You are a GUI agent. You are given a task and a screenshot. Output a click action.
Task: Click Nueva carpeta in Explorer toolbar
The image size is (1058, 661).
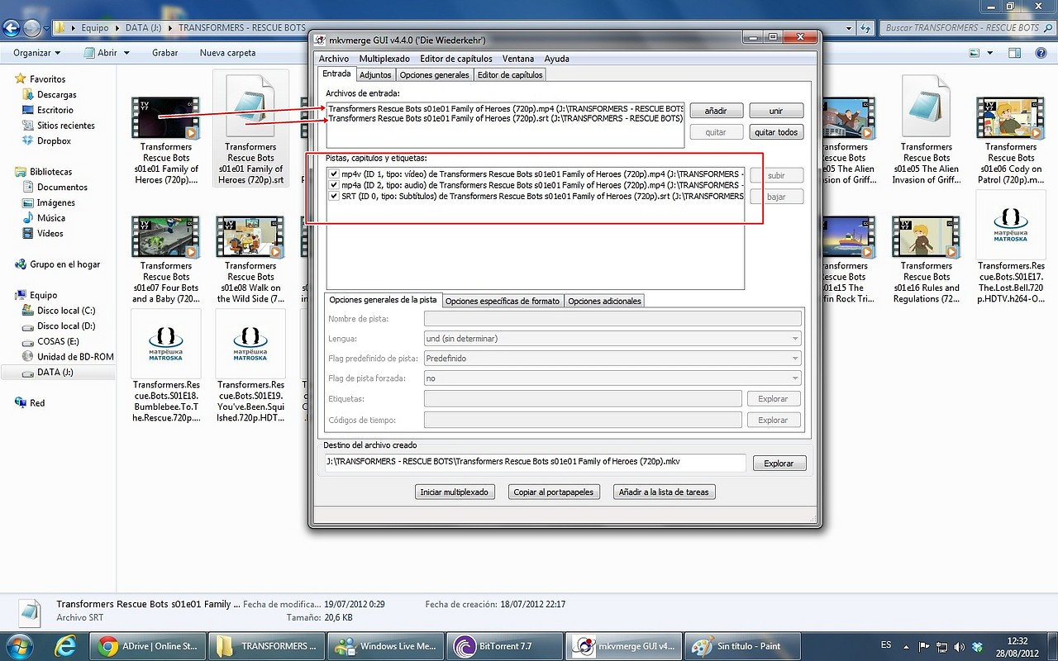227,53
